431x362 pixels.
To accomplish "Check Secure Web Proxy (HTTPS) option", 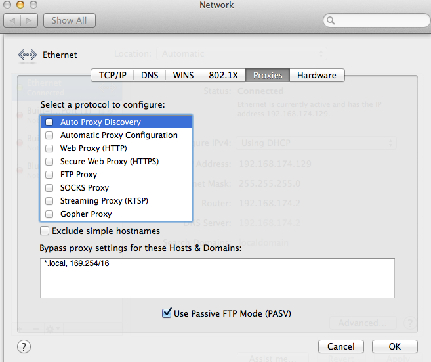I will click(x=49, y=162).
